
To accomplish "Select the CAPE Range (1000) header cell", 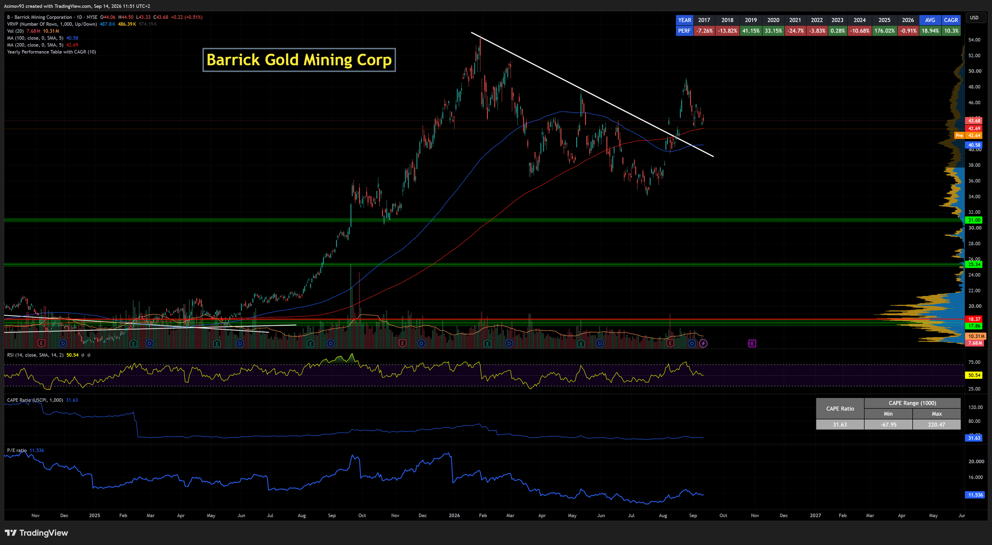I will tap(912, 403).
